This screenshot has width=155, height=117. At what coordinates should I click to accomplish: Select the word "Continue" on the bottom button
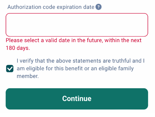click(77, 99)
